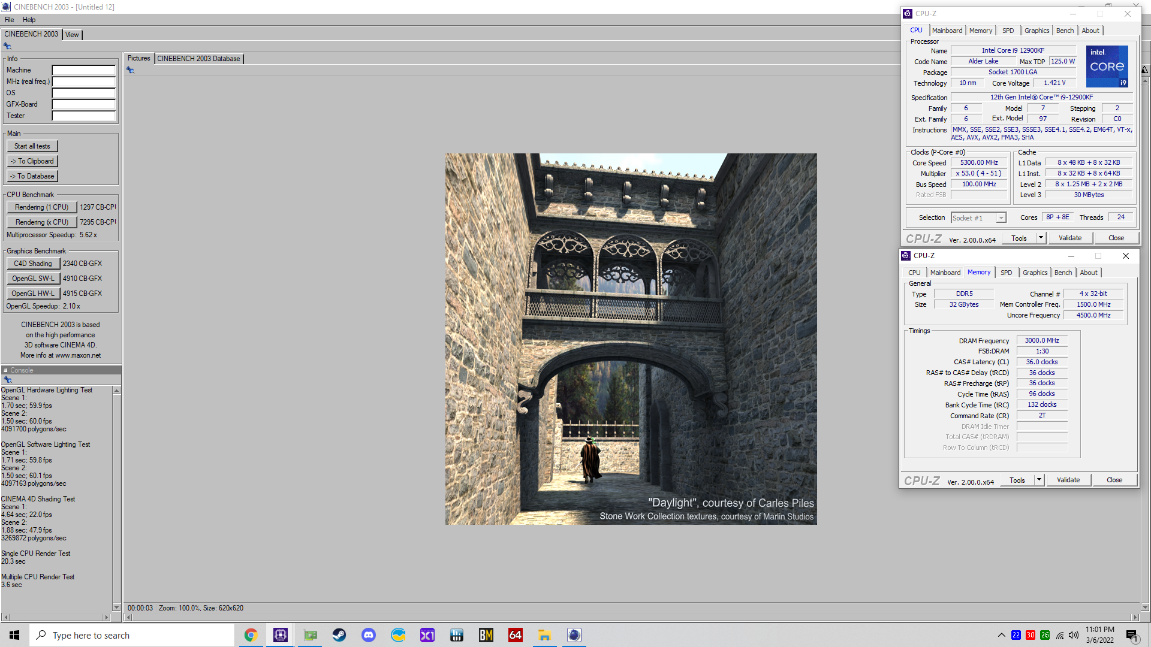
Task: Click the OS input field
Action: (83, 93)
